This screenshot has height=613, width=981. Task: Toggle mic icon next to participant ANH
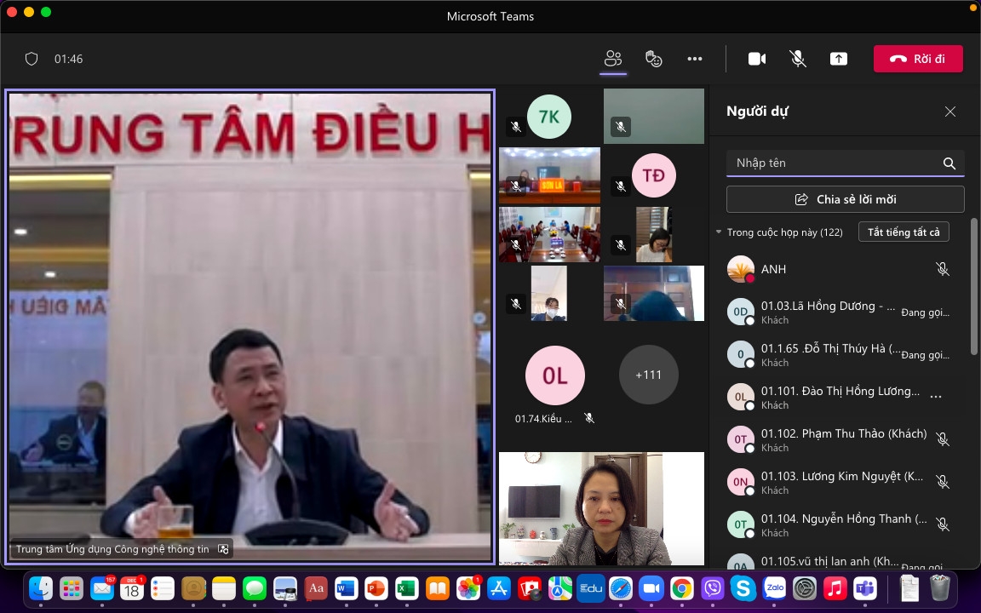pos(943,269)
